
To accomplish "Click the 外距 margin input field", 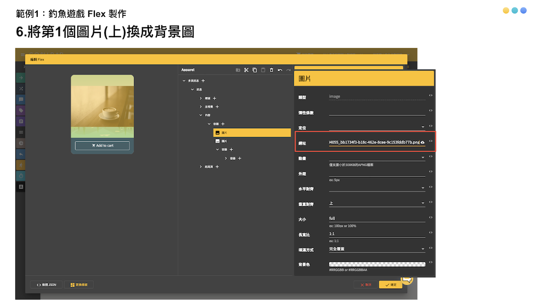I will point(377,173).
